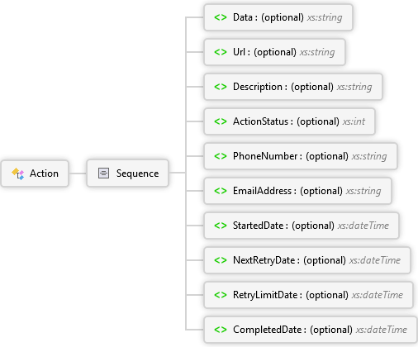The image size is (418, 347).
Task: Click the xs:string type of Data
Action: [x=325, y=17]
